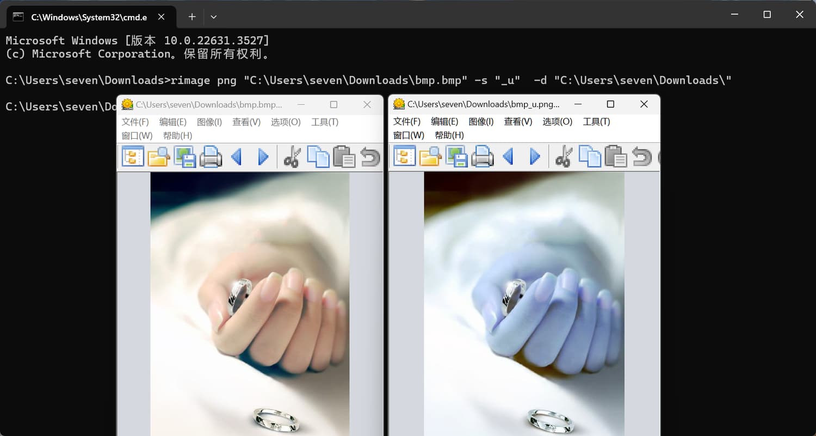Open 文件(F) menu in bmp_u.png window
Image resolution: width=816 pixels, height=436 pixels.
[x=407, y=121]
